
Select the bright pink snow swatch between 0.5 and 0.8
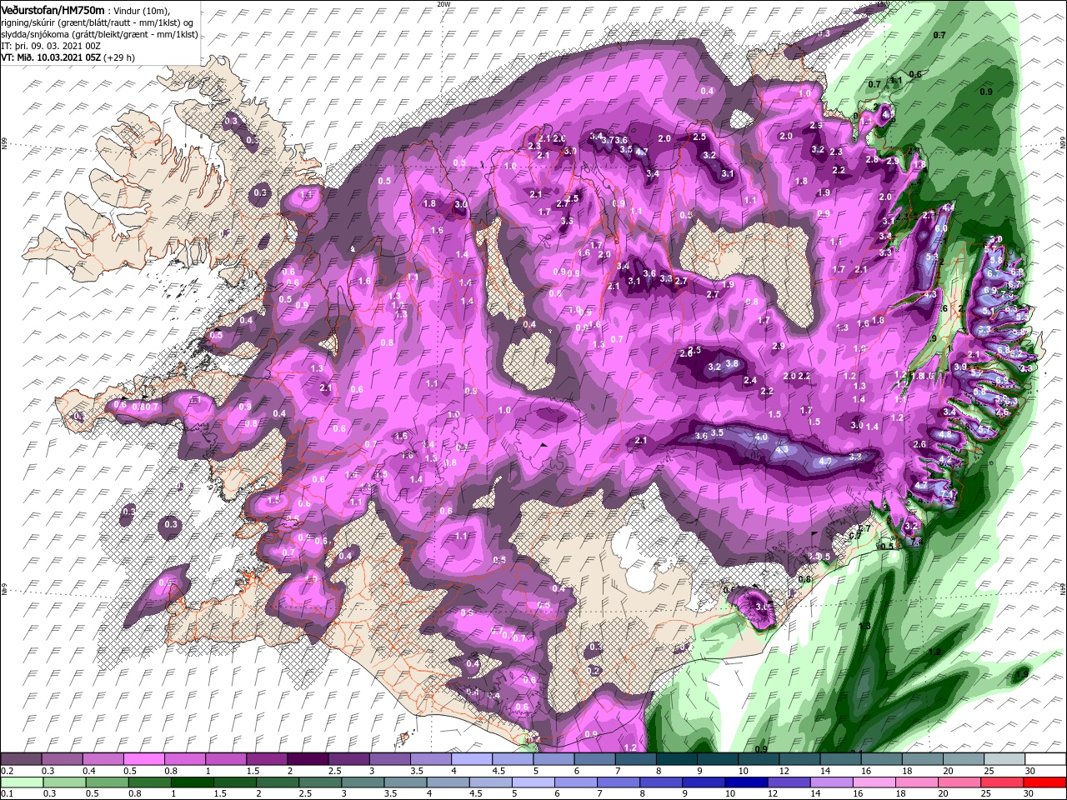coord(144,758)
